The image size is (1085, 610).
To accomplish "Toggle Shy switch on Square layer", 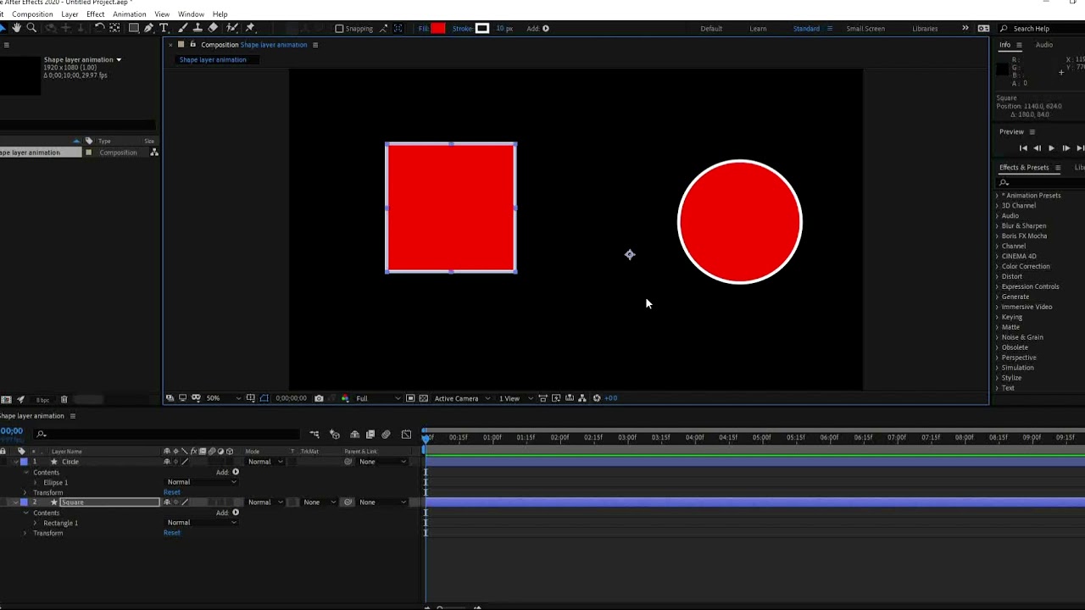I will pos(167,502).
